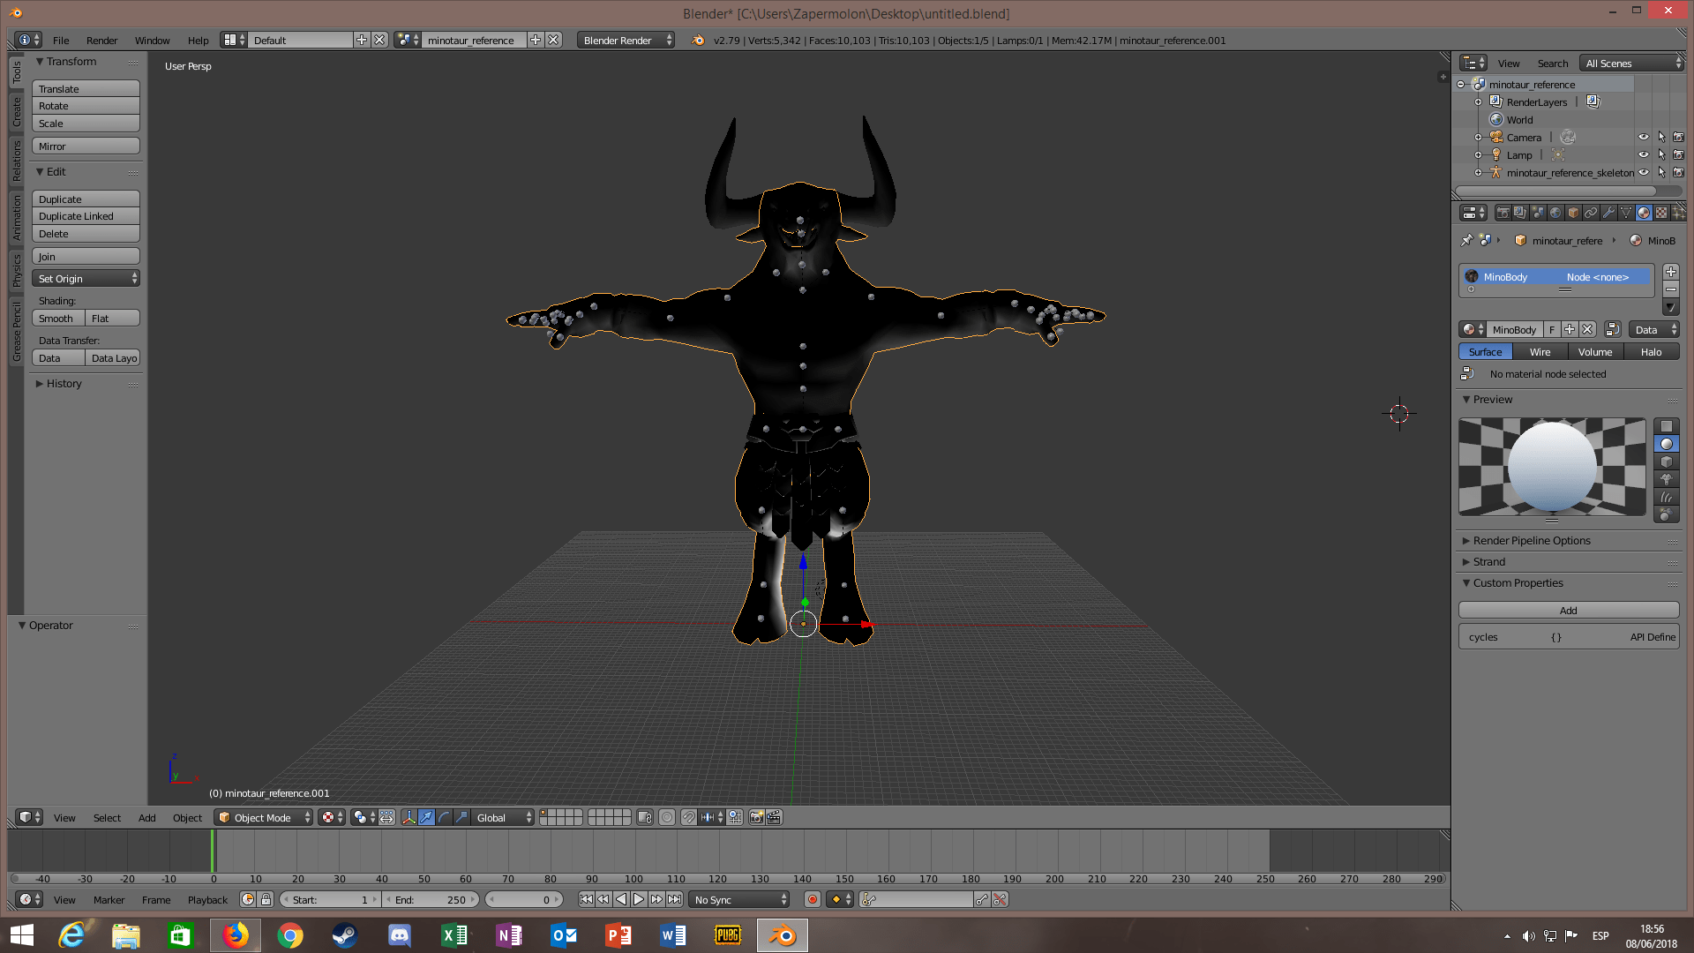
Task: Select the Modifiers tab (wrench icon)
Action: point(1609,213)
